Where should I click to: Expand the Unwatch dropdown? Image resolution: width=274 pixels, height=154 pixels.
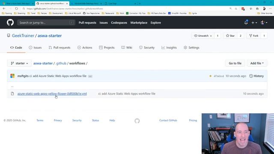click(203, 36)
